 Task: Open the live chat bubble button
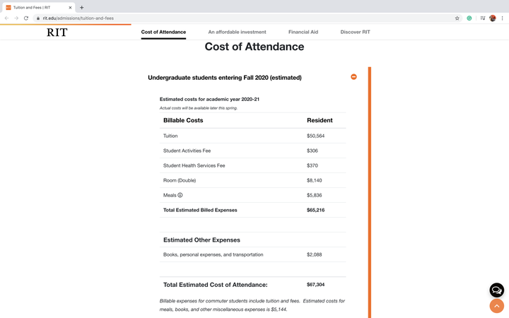[497, 290]
